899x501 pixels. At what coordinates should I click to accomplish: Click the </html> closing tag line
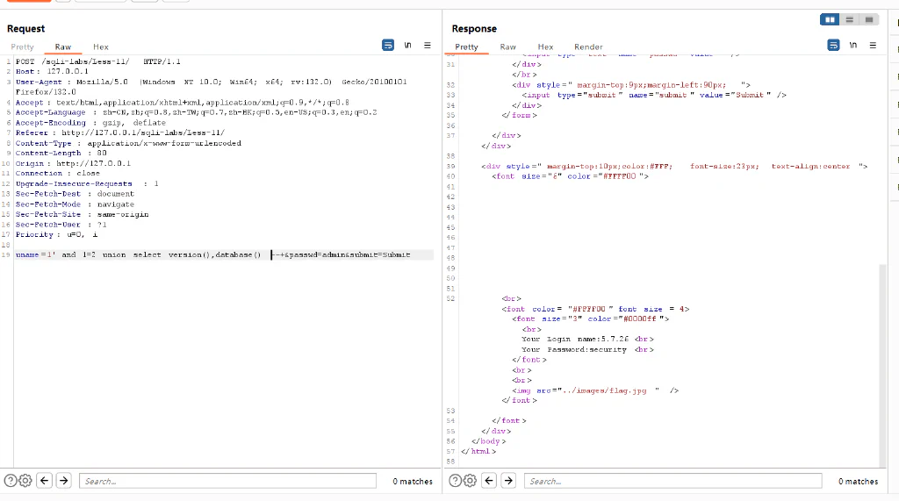pyautogui.click(x=478, y=452)
